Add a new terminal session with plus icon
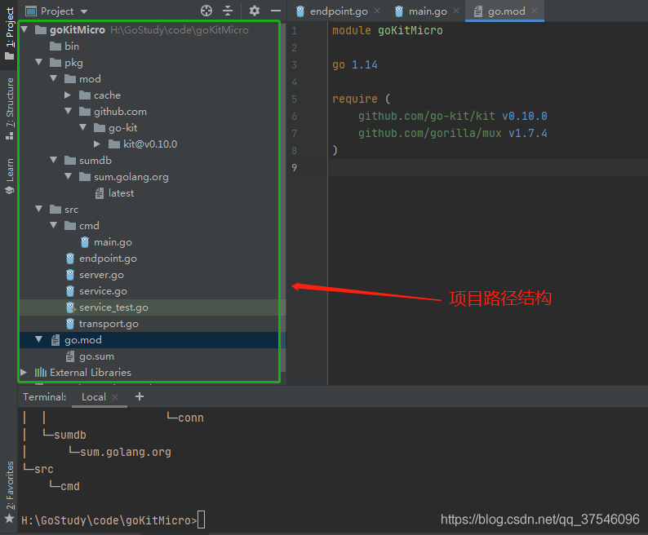Image resolution: width=648 pixels, height=535 pixels. [139, 396]
